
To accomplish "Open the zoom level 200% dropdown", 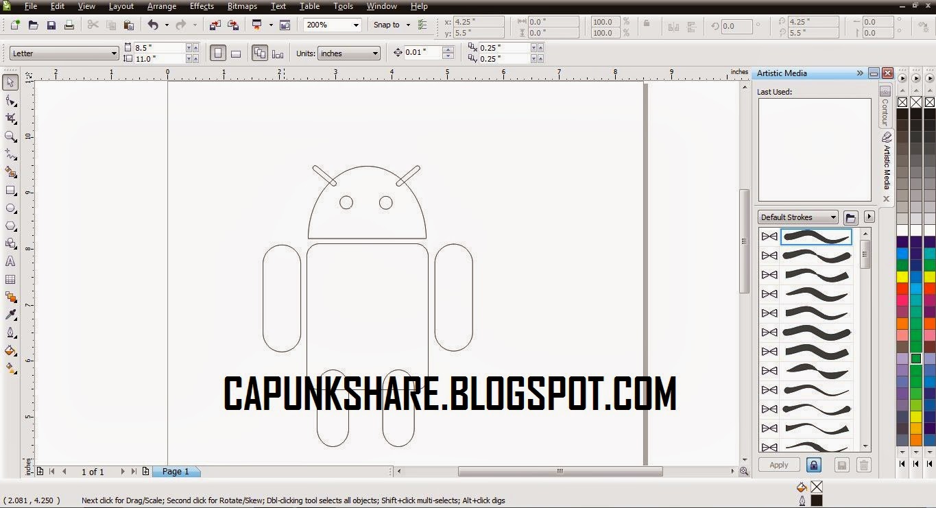I will coord(356,25).
